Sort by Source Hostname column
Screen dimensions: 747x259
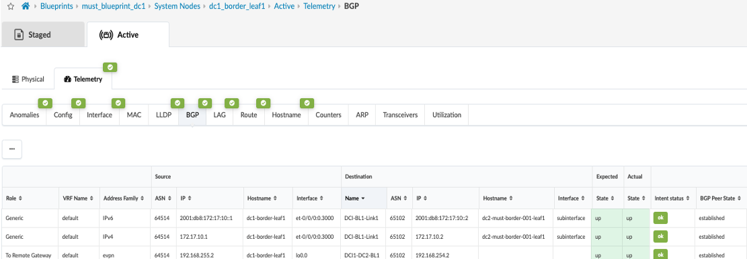coord(262,198)
